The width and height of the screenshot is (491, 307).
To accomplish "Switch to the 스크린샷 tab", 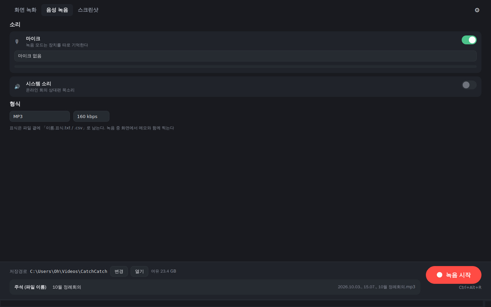I will point(88,10).
